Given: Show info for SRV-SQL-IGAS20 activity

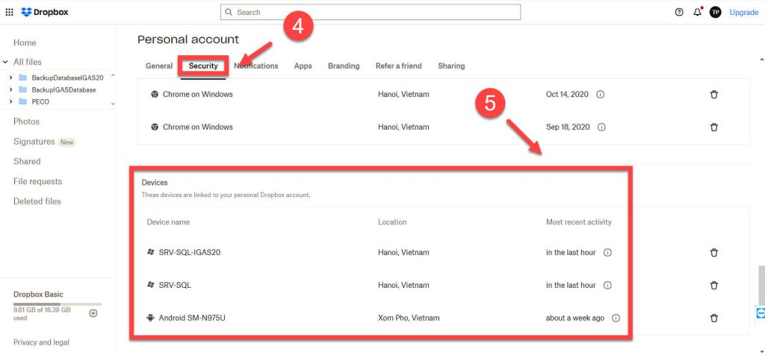Looking at the screenshot, I should pyautogui.click(x=607, y=253).
